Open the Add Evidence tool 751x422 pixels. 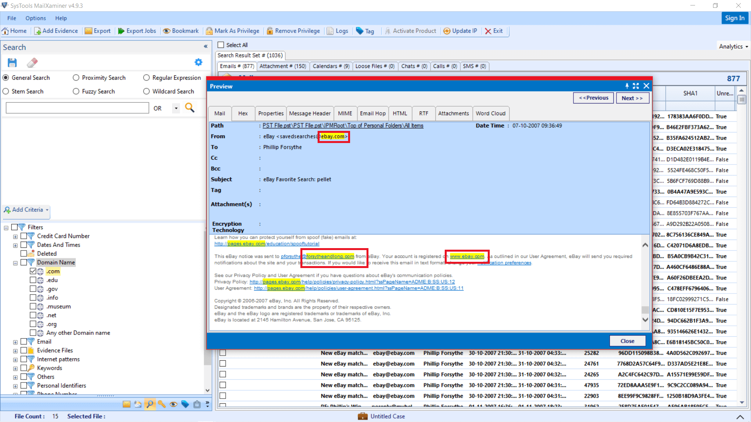click(56, 31)
